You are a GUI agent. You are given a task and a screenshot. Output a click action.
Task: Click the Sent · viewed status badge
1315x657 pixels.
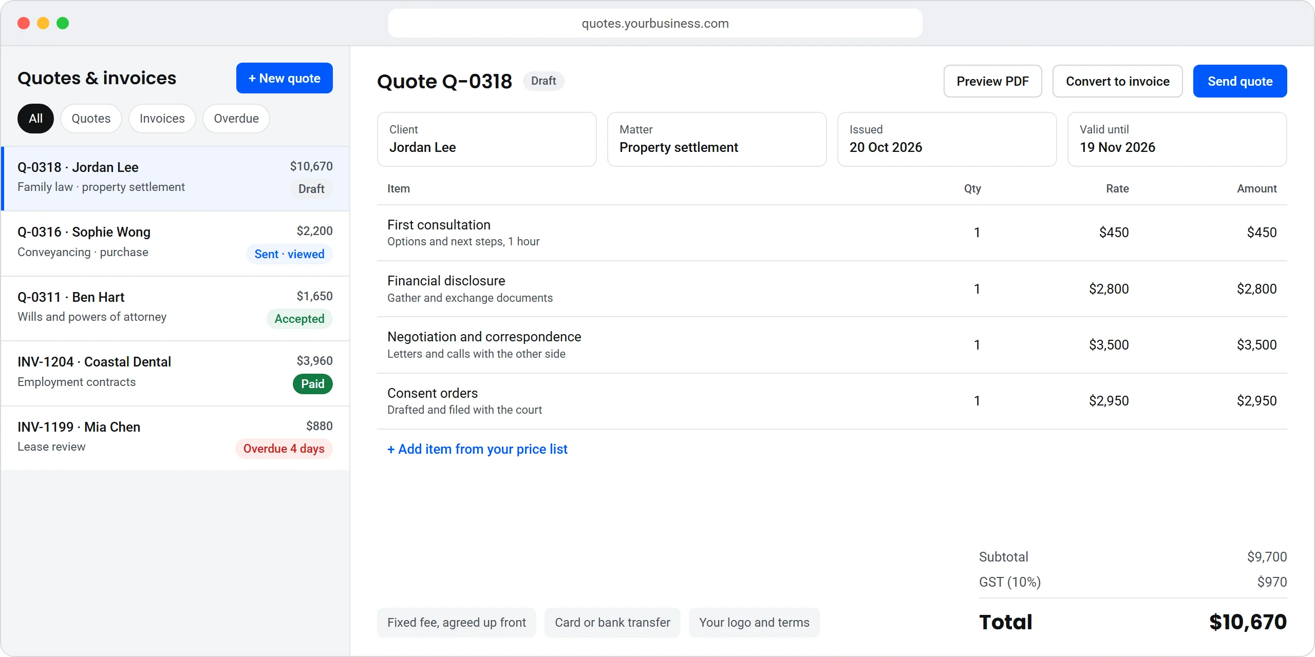click(x=289, y=254)
